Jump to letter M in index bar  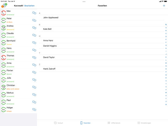166,63
